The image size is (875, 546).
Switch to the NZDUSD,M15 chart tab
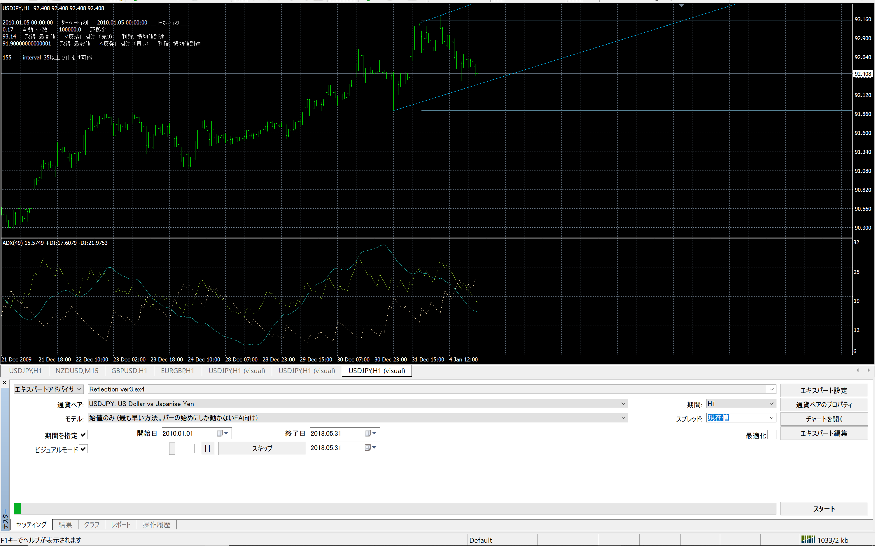tap(77, 371)
